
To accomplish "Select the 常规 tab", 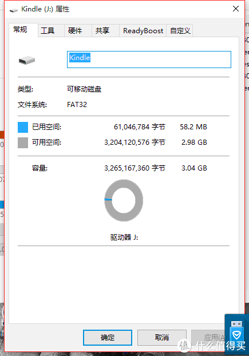I will [x=20, y=30].
